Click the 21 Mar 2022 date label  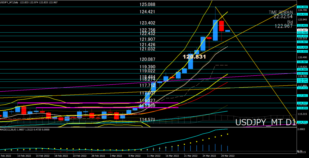191,156
